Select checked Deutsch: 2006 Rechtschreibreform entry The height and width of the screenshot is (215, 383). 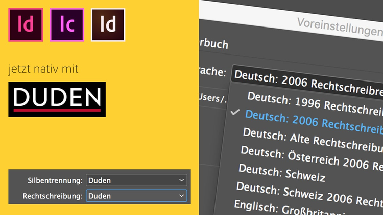pos(314,121)
